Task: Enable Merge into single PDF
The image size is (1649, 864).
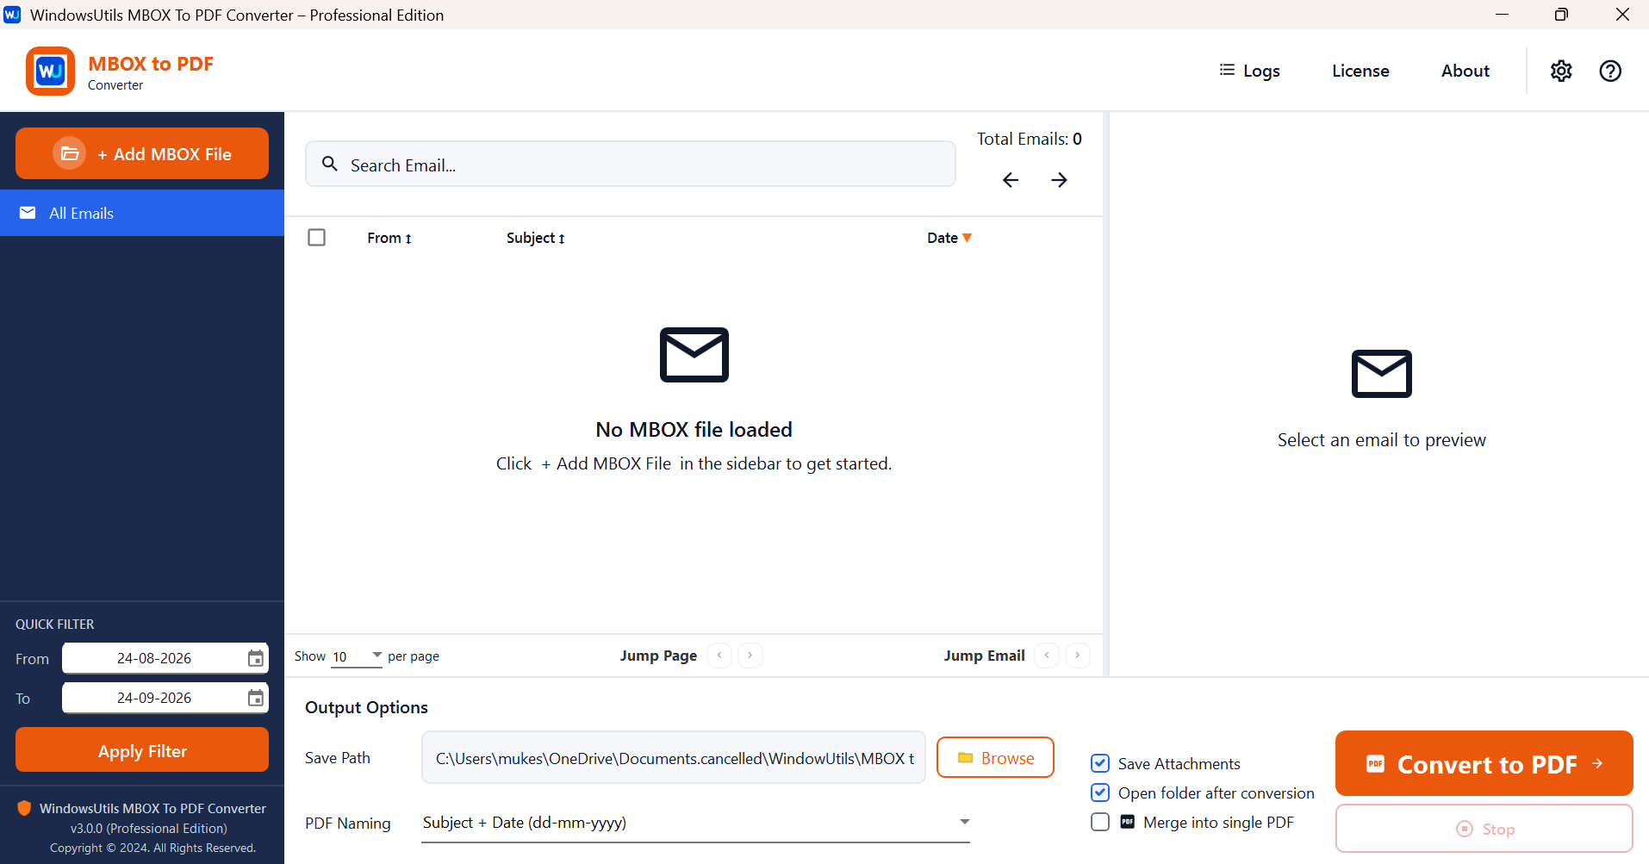Action: click(1100, 822)
